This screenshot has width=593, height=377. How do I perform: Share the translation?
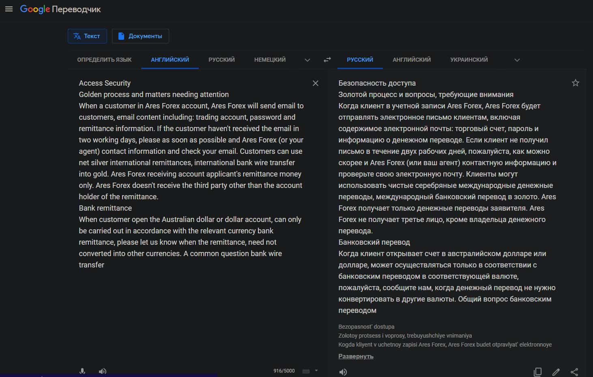point(574,372)
